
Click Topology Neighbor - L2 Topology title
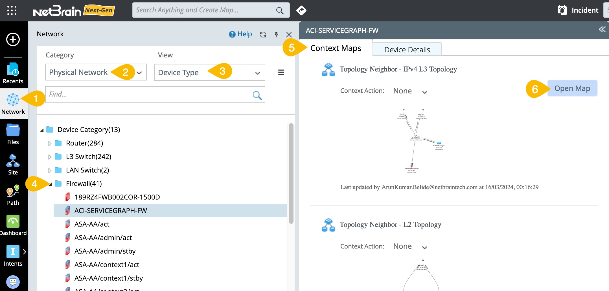390,225
